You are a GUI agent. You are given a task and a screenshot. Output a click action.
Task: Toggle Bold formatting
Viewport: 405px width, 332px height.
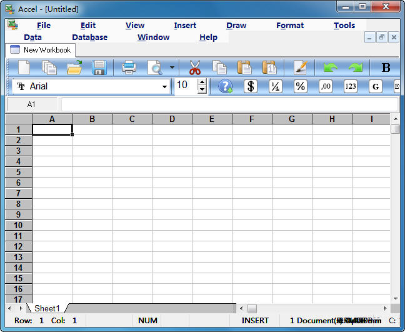click(x=386, y=68)
